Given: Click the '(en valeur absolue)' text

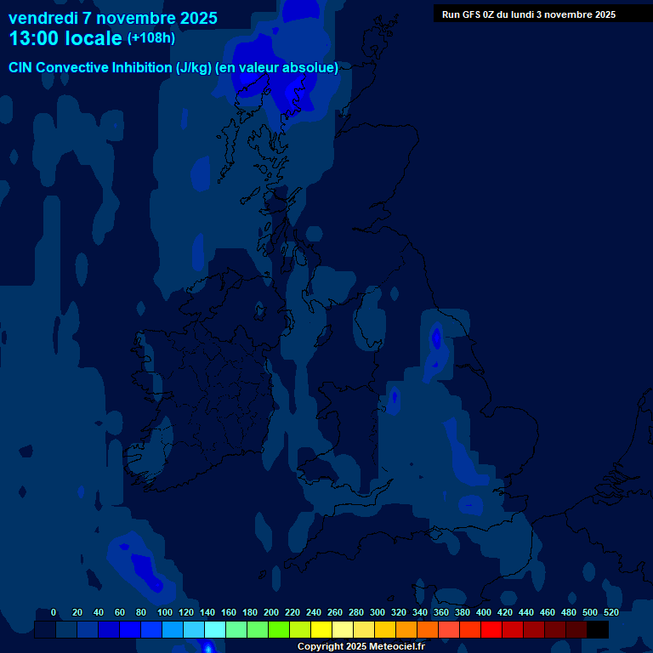Looking at the screenshot, I should click(278, 67).
